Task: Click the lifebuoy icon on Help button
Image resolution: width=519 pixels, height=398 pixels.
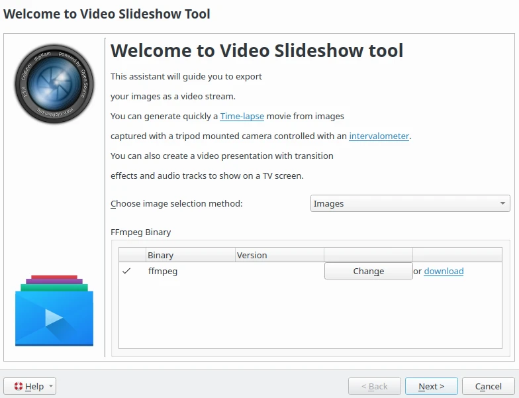Action: click(x=17, y=386)
